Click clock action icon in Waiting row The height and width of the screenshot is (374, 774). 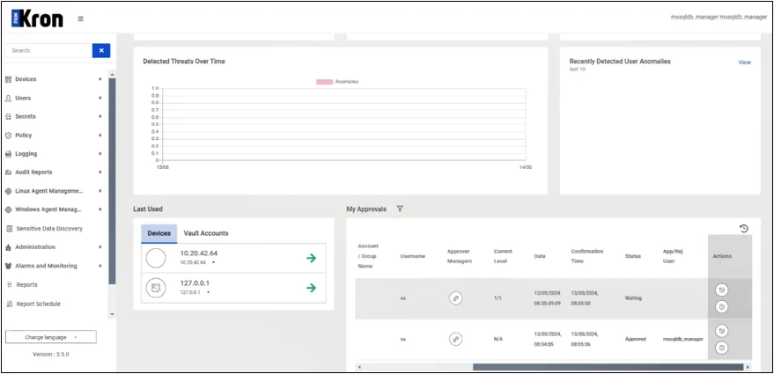[x=722, y=307]
